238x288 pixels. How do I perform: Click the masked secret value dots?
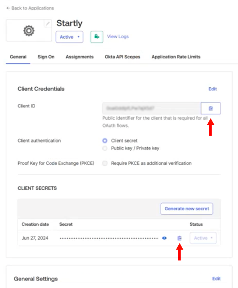109,238
